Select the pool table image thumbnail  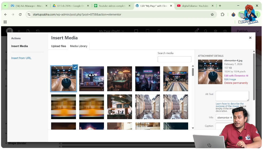point(119,79)
